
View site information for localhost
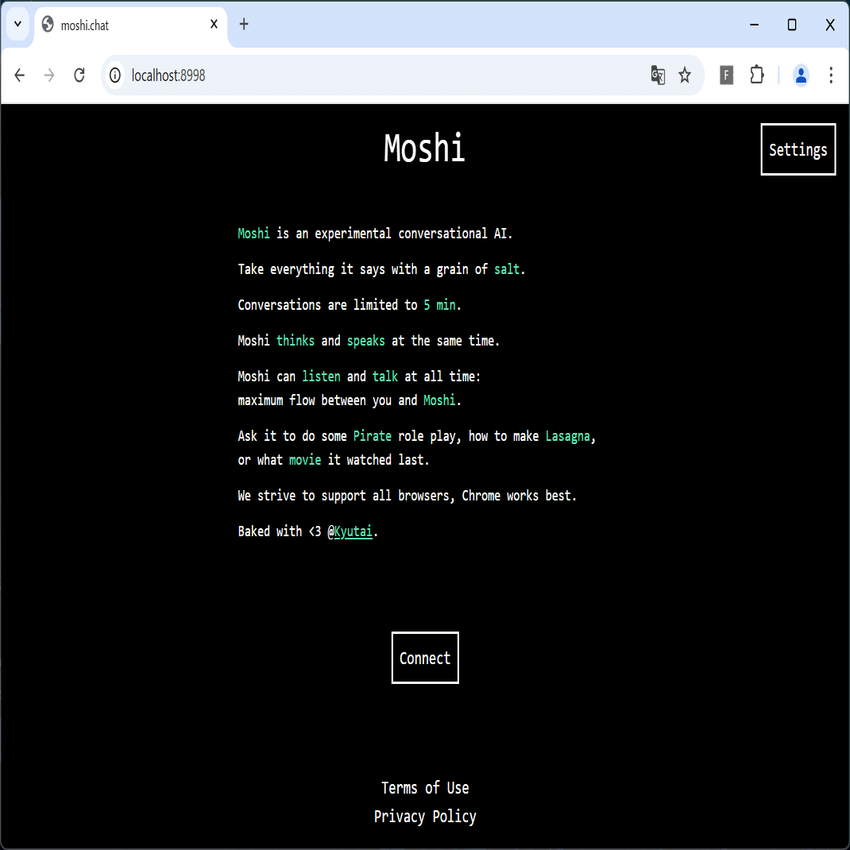115,75
